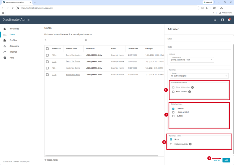Screen dimensions: 234x165
Task: Expand the Instance name dropdown
Action: [x=192, y=60]
